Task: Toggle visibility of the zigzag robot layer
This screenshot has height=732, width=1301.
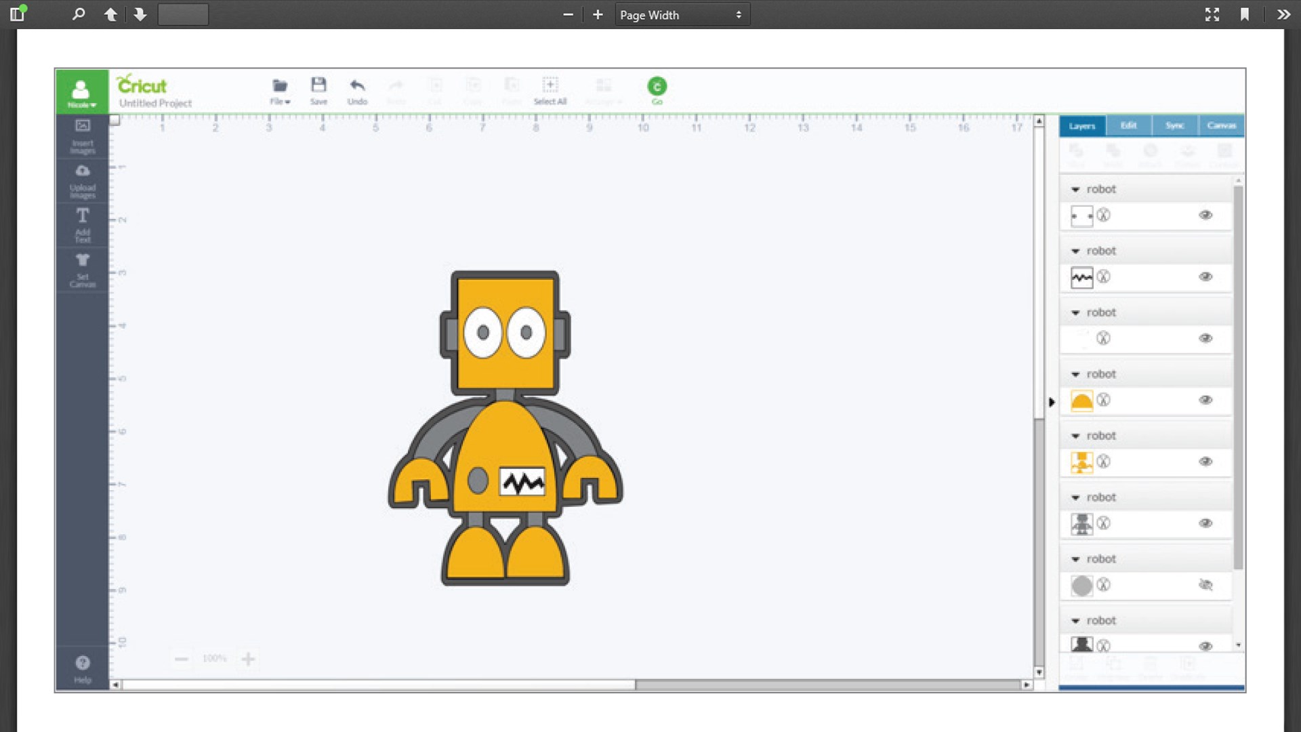Action: pos(1205,277)
